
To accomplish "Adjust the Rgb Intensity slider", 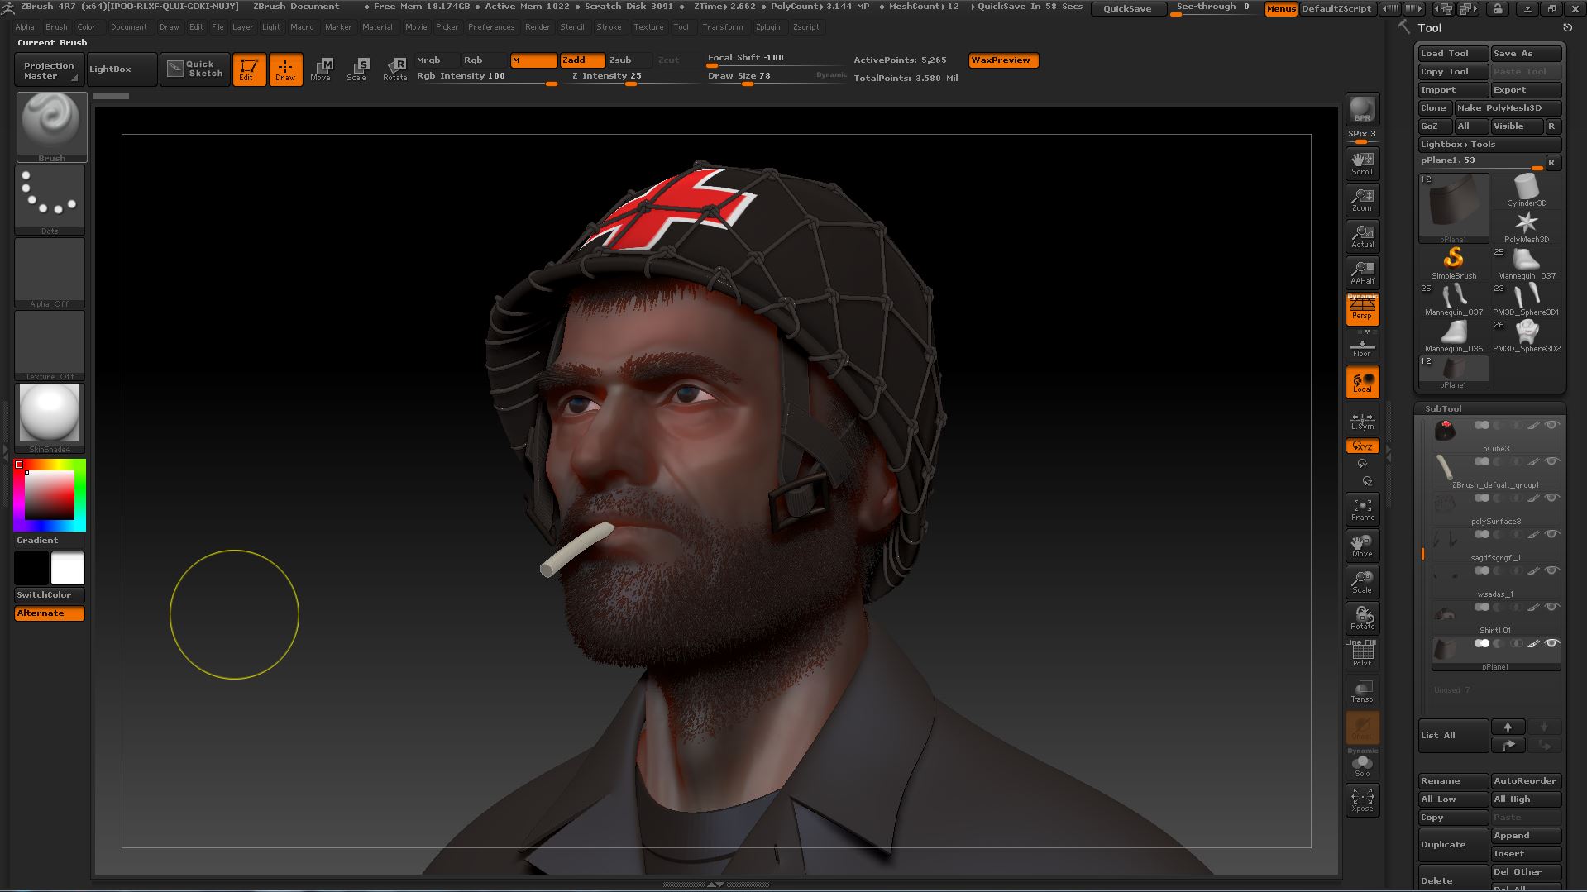I will point(486,77).
